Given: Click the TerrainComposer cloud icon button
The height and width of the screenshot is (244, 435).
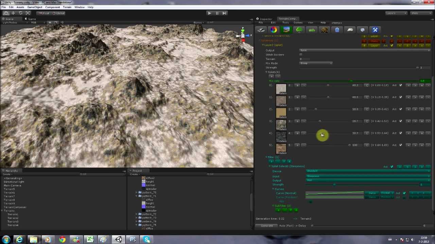Looking at the screenshot, I should 350,30.
